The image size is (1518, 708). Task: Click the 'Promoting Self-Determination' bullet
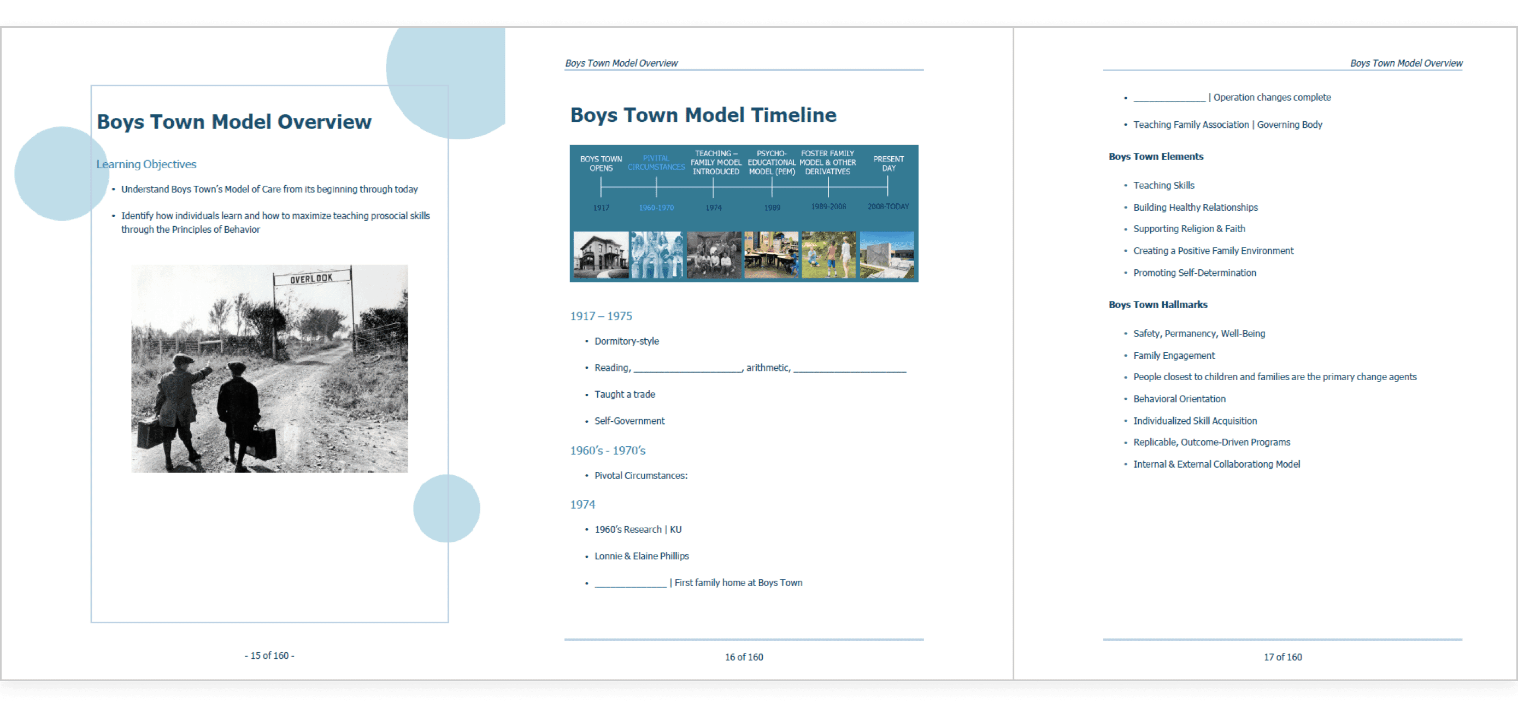point(1195,273)
